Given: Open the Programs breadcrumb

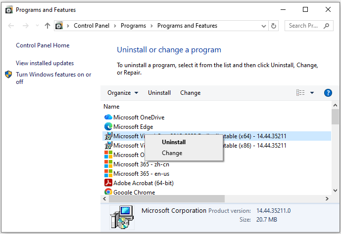Looking at the screenshot, I should click(133, 26).
